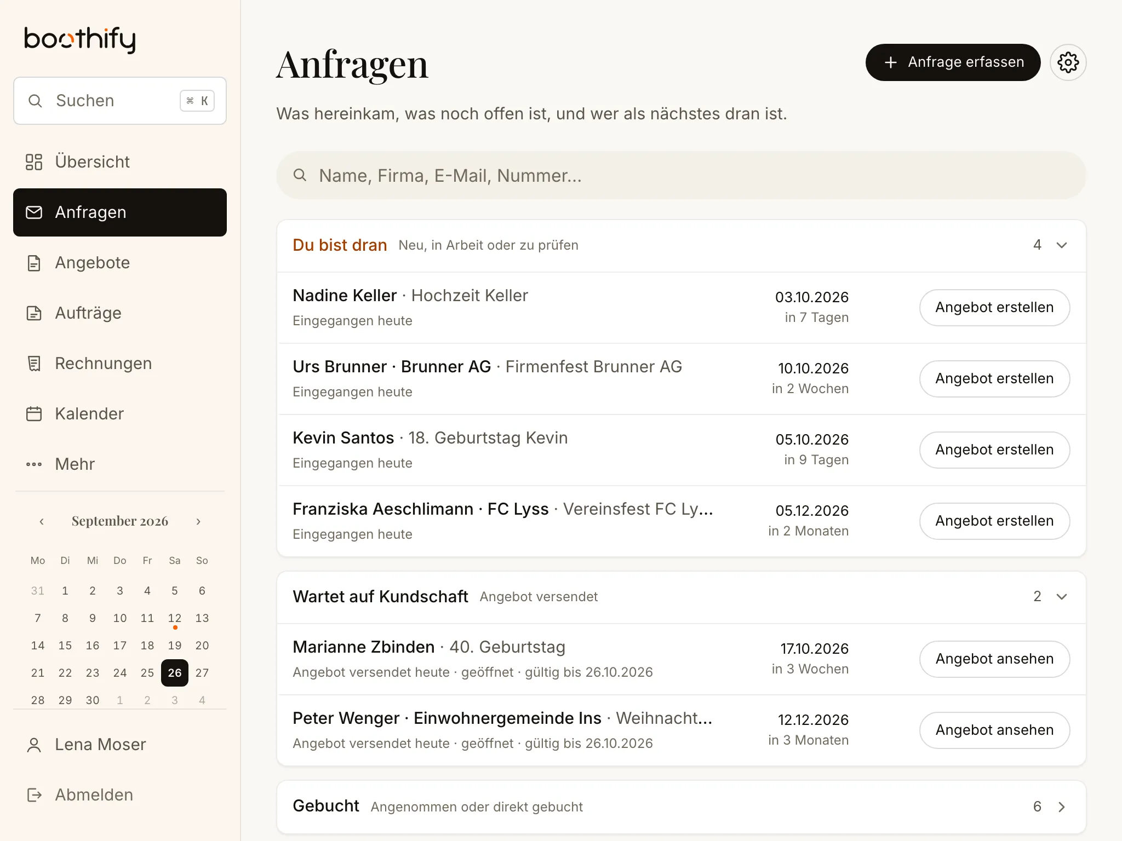
Task: Open the Vereinsfest FC Lyss request
Action: pos(681,521)
